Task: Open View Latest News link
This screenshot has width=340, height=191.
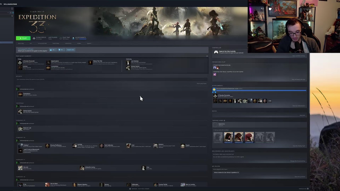Action: coord(202,84)
